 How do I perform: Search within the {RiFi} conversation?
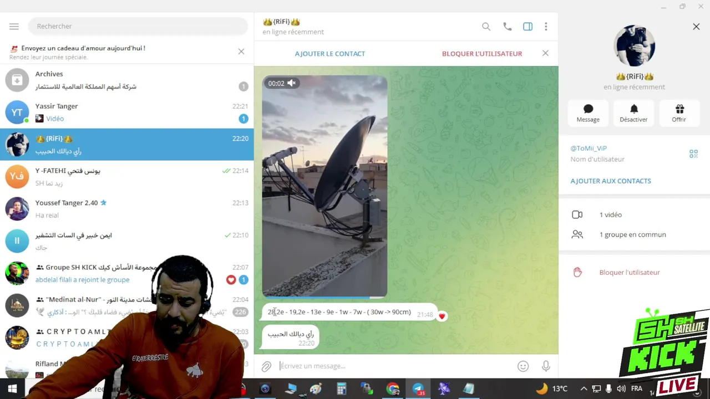click(x=486, y=27)
